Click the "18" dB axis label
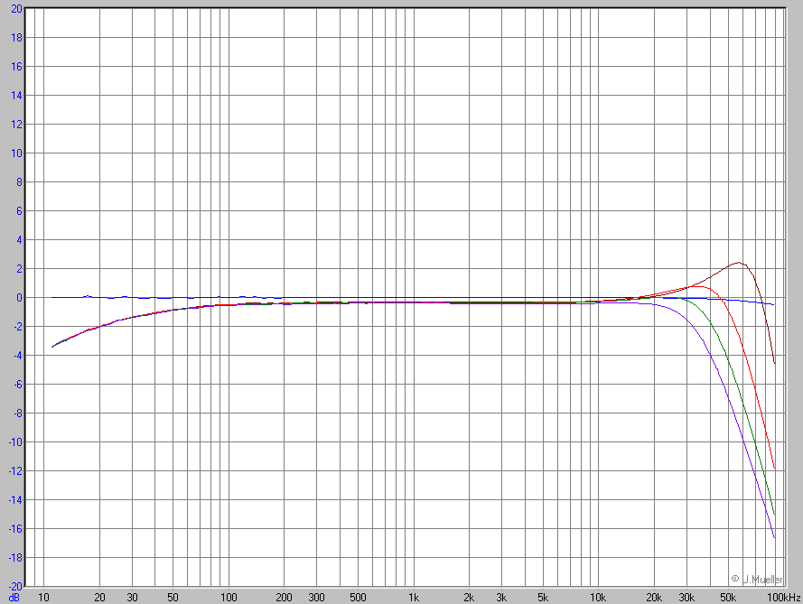This screenshot has height=604, width=803. pyautogui.click(x=17, y=37)
